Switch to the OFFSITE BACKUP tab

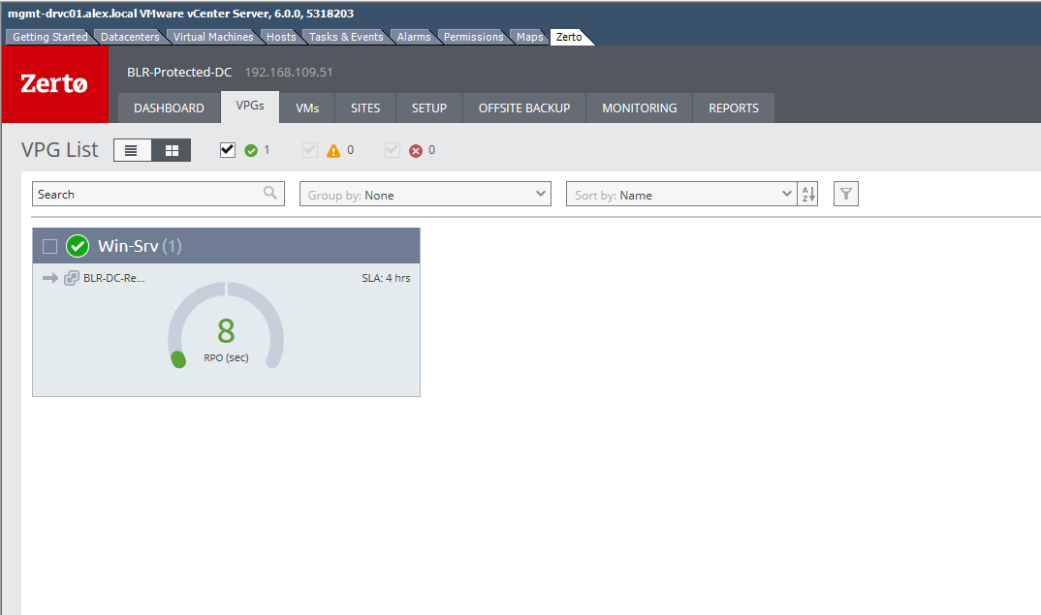point(524,108)
